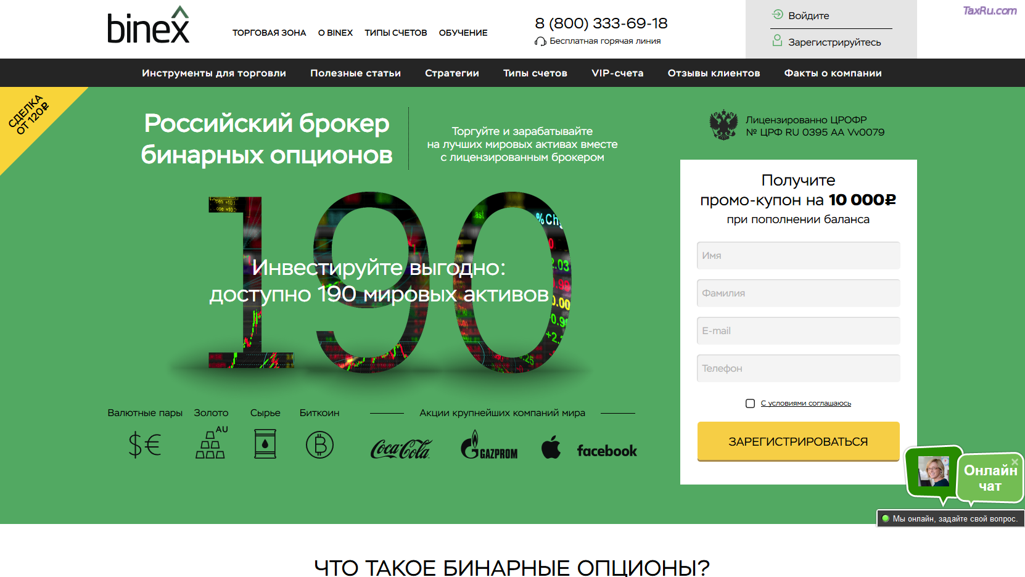The width and height of the screenshot is (1025, 577).
Task: Click the Gazprom logo
Action: [489, 445]
